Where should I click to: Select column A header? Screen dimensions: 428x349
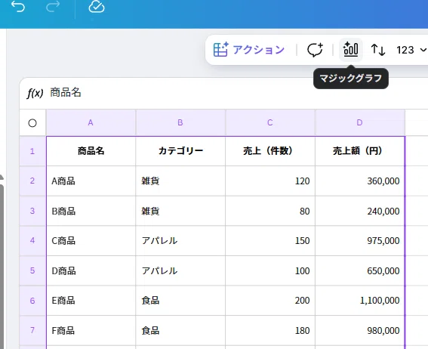pos(91,122)
